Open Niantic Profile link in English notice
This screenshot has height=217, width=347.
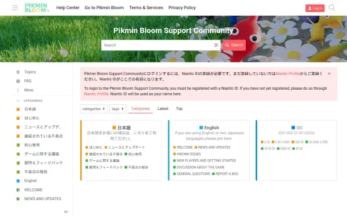point(96,94)
